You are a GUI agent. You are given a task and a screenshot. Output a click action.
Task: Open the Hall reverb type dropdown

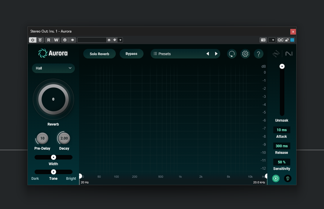53,68
